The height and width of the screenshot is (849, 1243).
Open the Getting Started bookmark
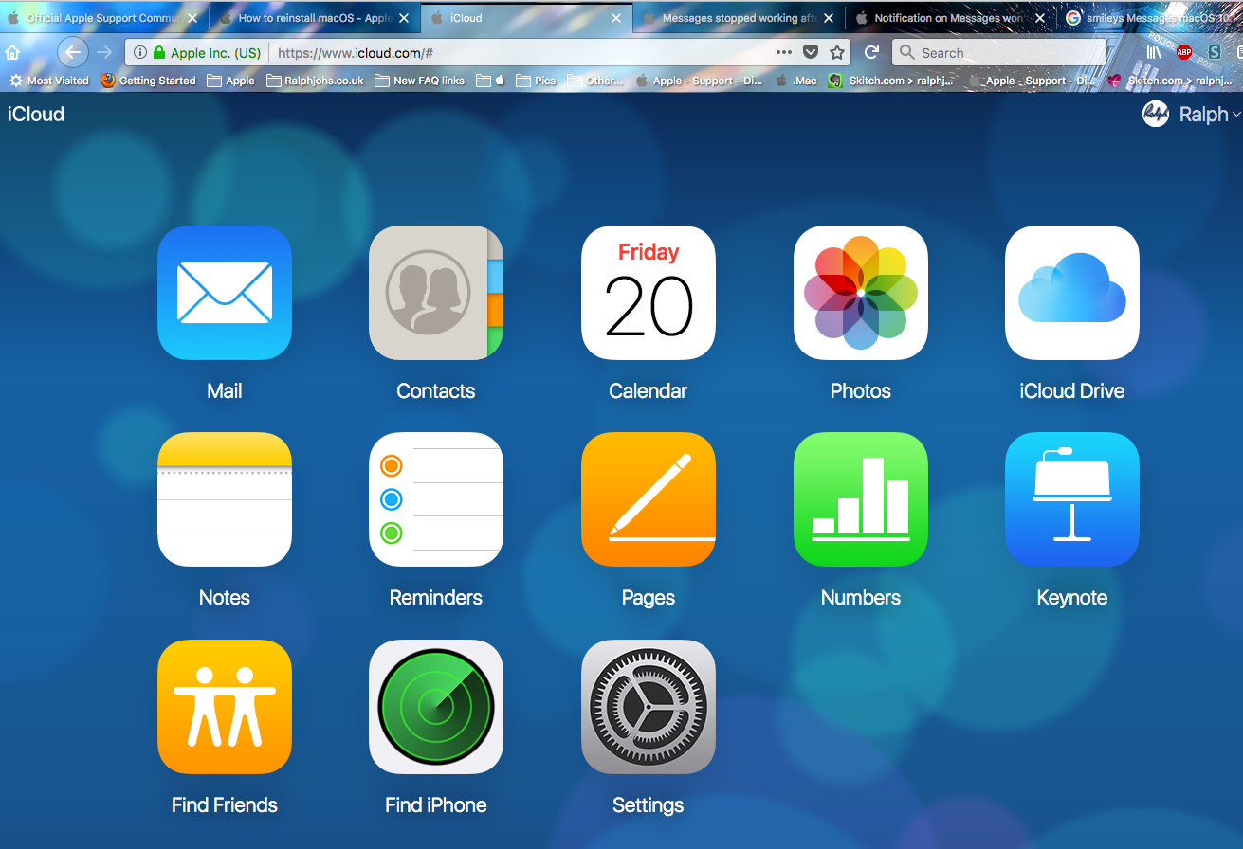click(148, 81)
